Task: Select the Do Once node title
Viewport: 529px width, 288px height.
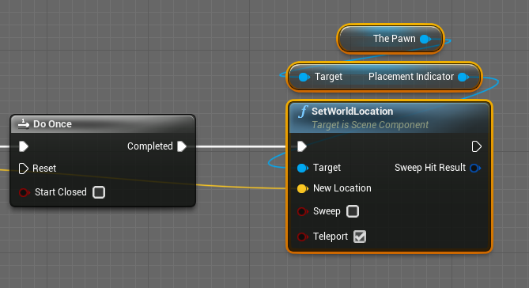Action: click(52, 124)
